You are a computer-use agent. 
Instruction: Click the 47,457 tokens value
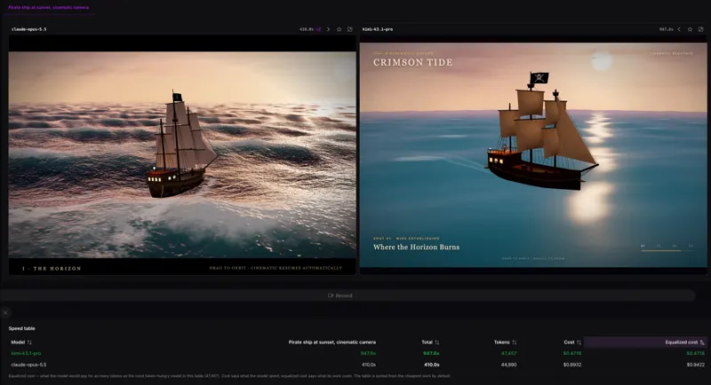point(508,353)
